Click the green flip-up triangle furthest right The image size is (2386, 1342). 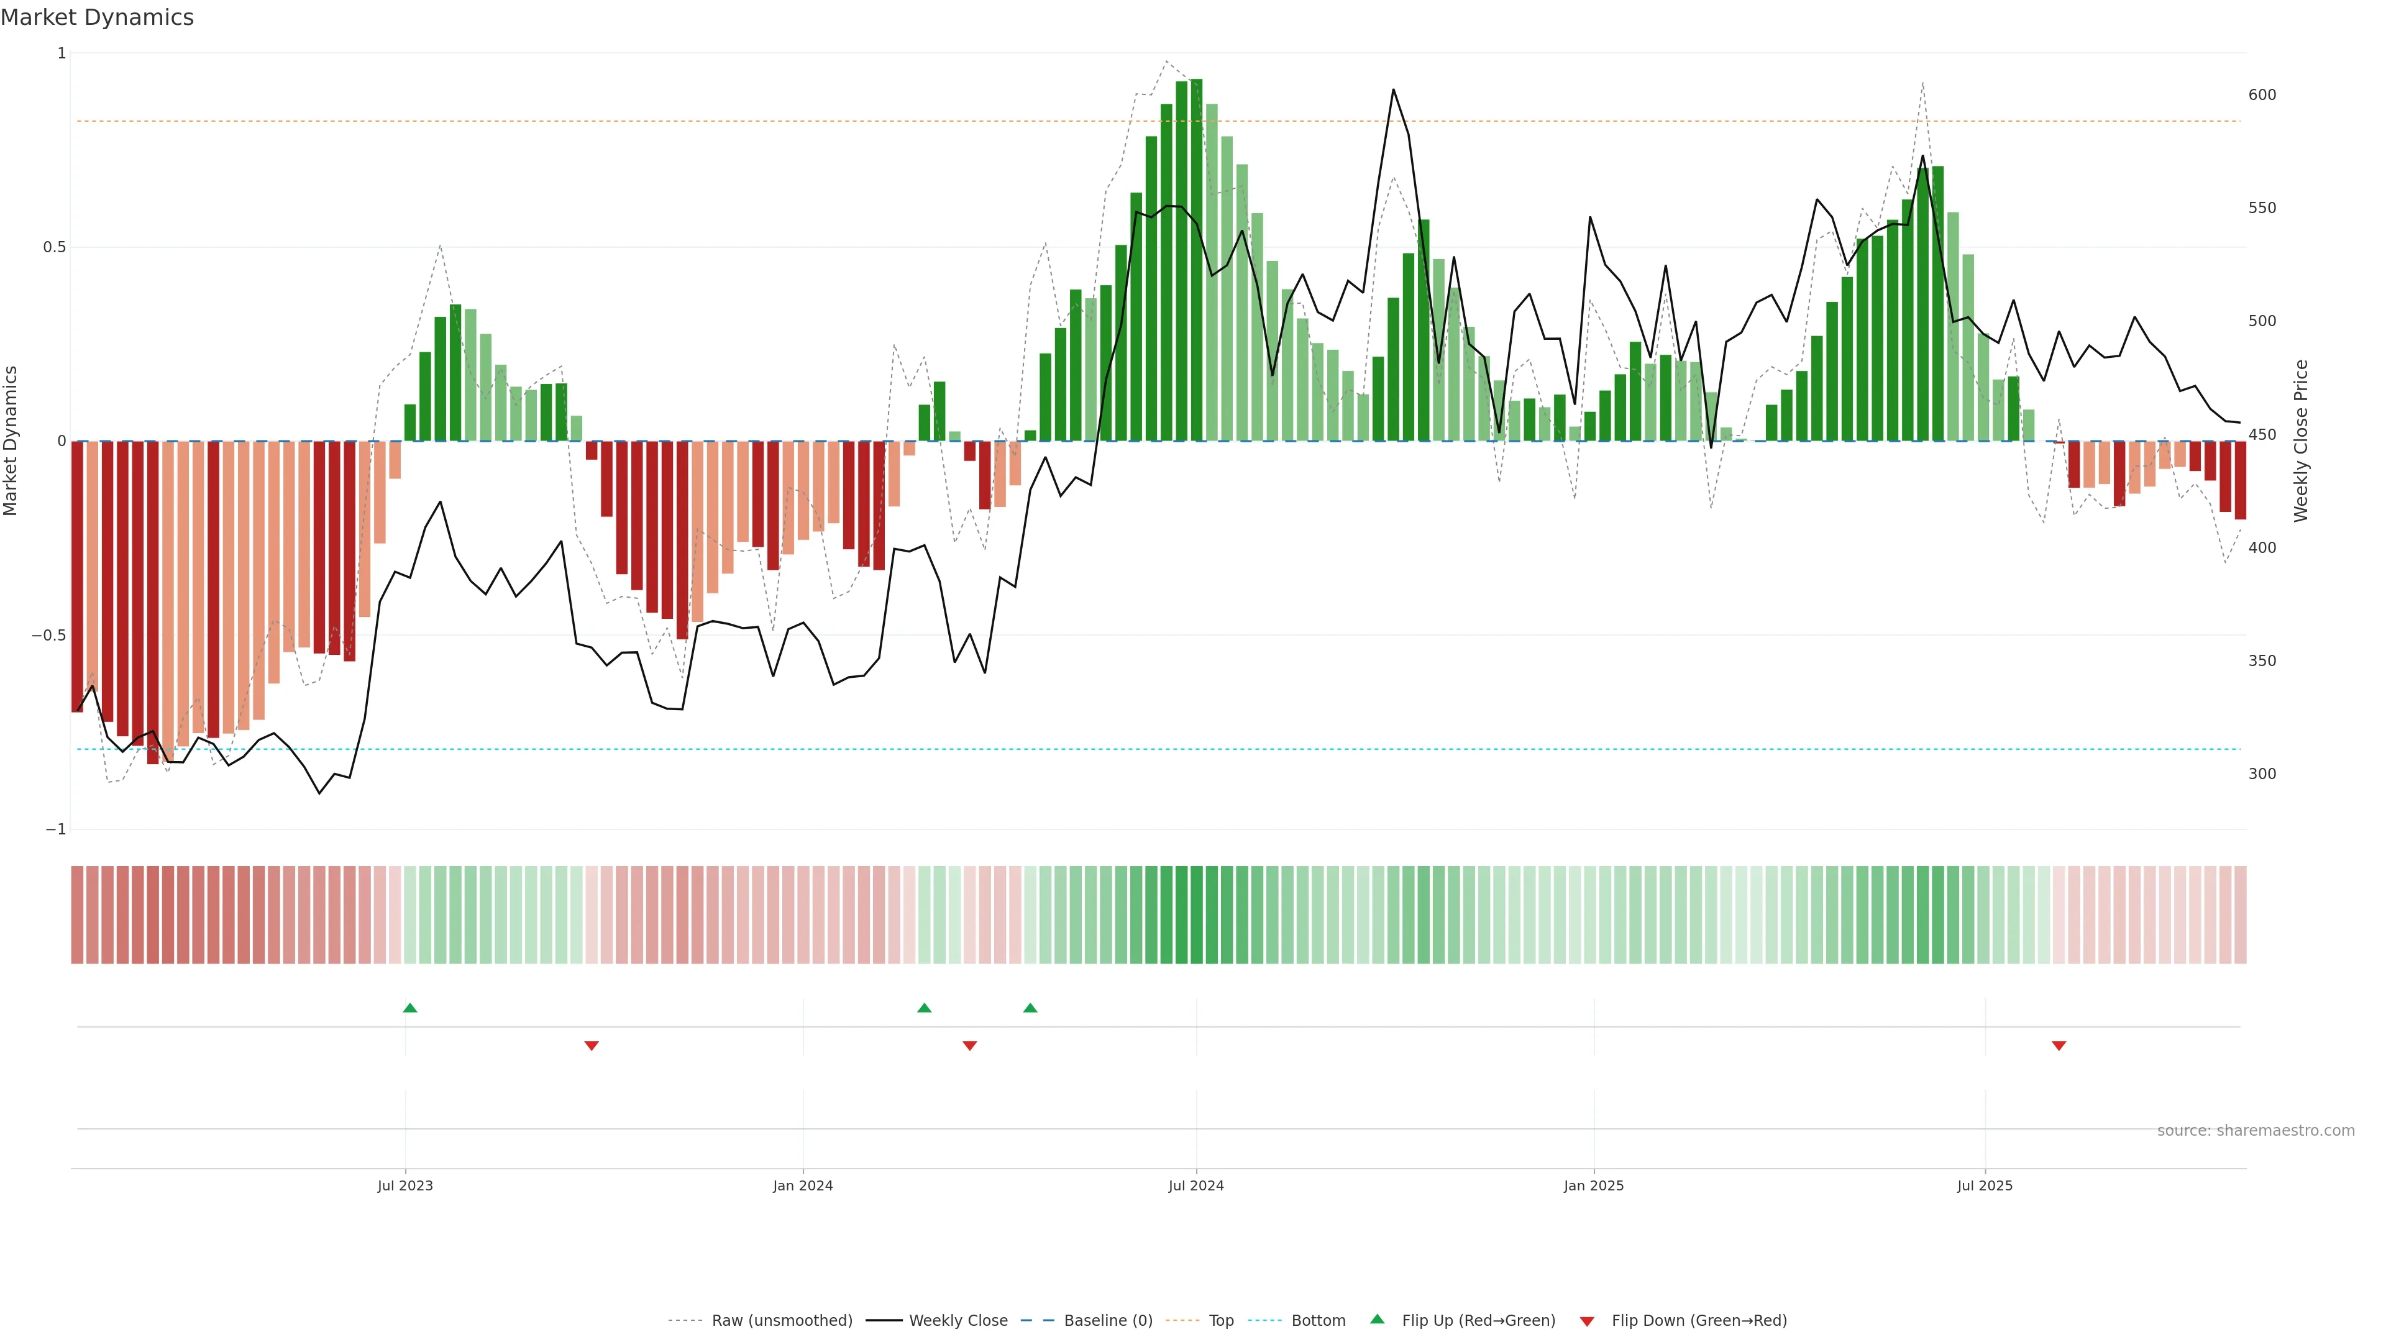[x=1030, y=1008]
